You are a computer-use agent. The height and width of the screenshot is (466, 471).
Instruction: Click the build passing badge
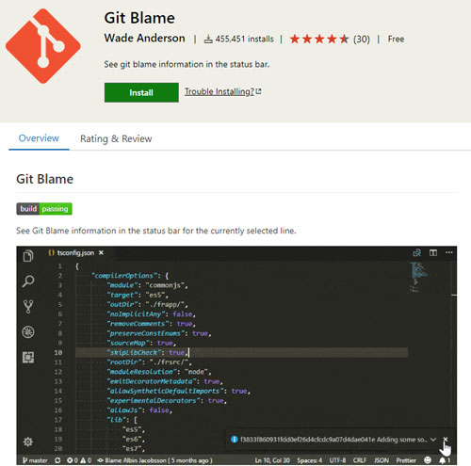[44, 209]
